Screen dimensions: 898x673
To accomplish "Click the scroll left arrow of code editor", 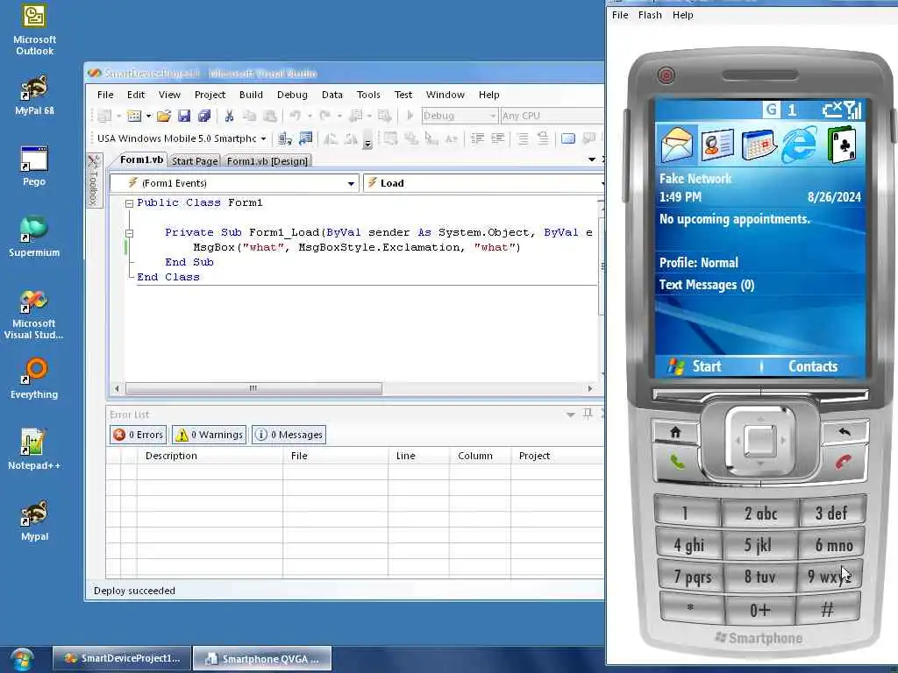I will [x=117, y=388].
